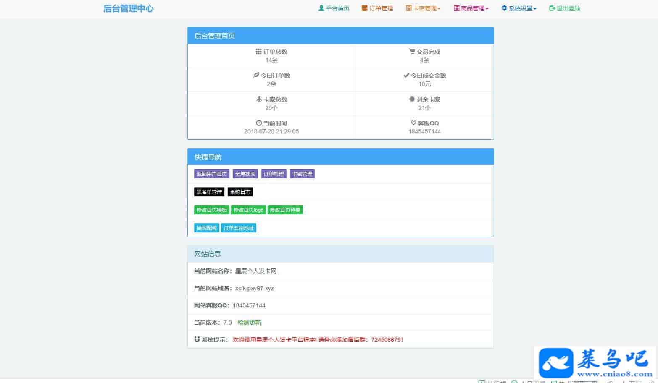Click the grid icon next to 订单总数
The height and width of the screenshot is (383, 658).
tap(259, 52)
